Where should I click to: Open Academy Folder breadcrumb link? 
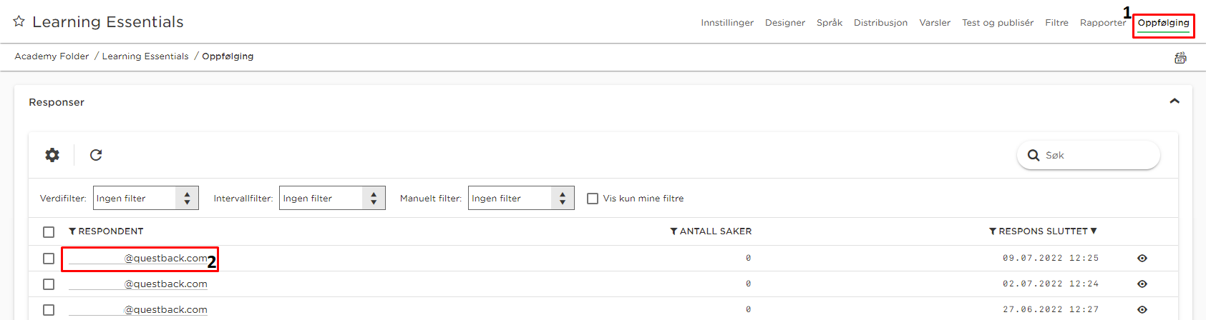coord(52,56)
